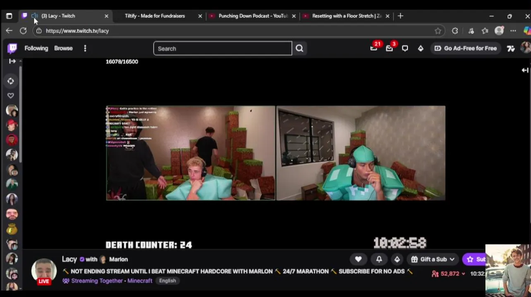Open the whispers chat bubble icon
Image resolution: width=531 pixels, height=297 pixels.
tap(405, 48)
